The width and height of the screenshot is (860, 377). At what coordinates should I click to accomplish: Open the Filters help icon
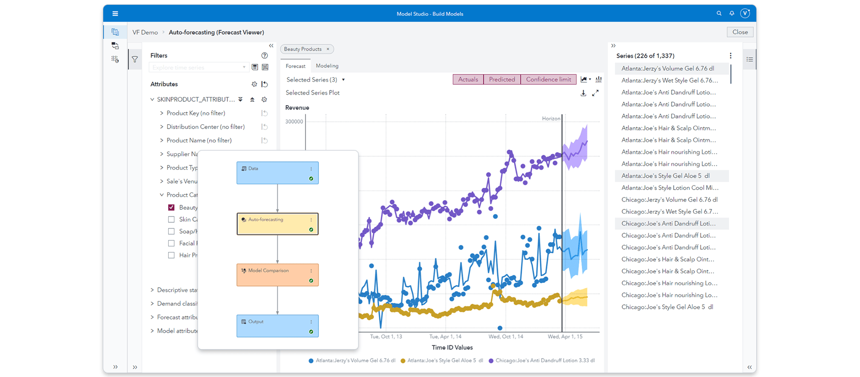[264, 55]
